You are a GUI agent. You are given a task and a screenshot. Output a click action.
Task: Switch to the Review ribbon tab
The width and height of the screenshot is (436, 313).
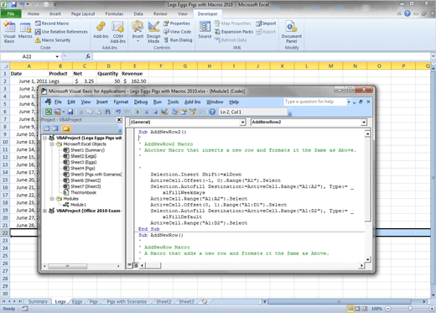[160, 13]
